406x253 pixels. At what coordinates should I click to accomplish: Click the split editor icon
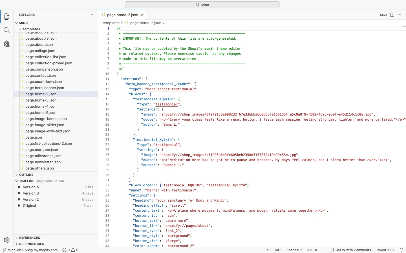pyautogui.click(x=392, y=15)
